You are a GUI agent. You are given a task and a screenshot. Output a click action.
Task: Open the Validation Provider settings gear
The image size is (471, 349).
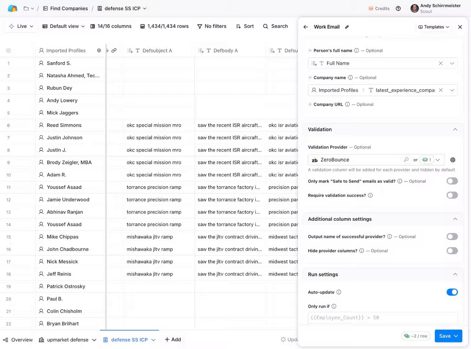[x=453, y=160]
